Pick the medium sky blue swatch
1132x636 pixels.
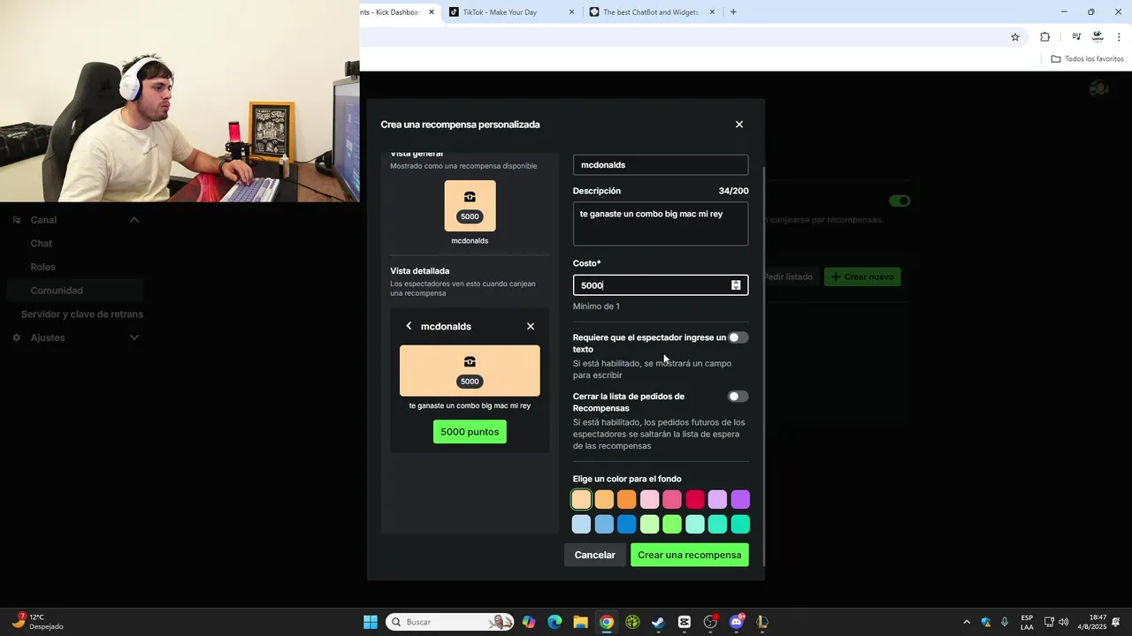(604, 525)
